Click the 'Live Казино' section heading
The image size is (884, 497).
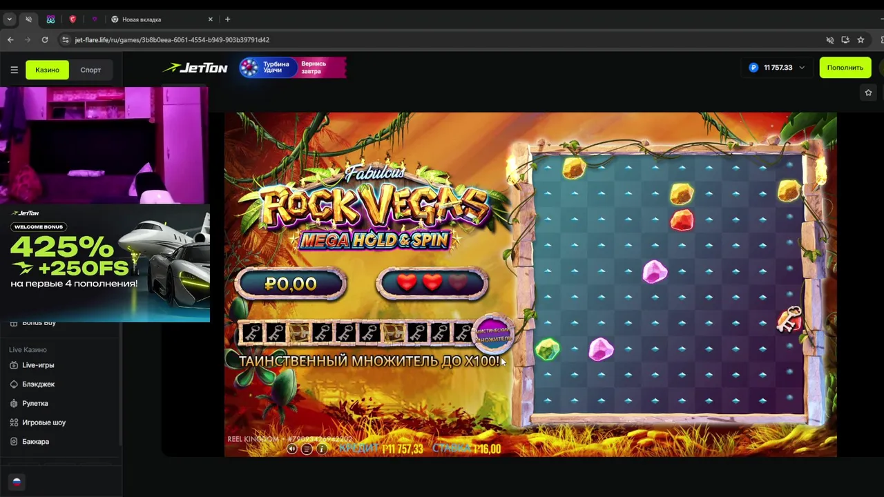[x=28, y=350]
